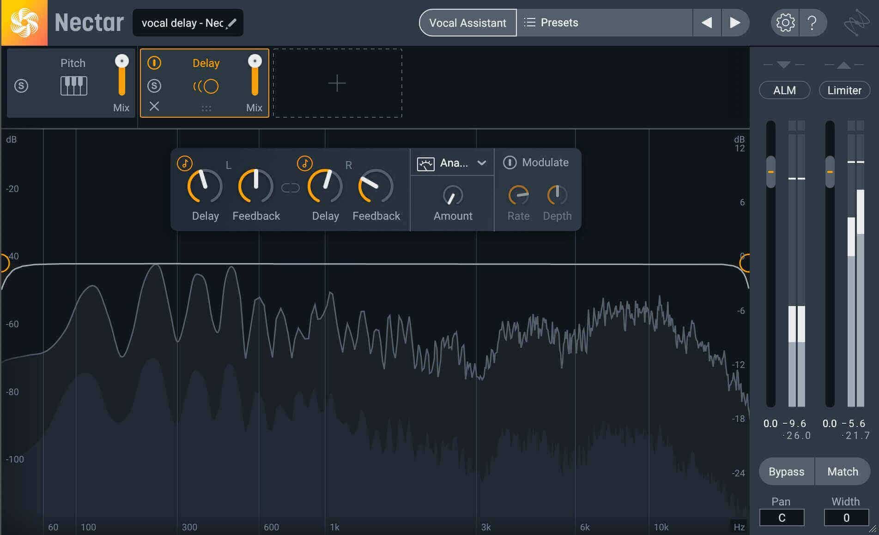Image resolution: width=879 pixels, height=535 pixels.
Task: Solo the Delay module
Action: coord(154,85)
